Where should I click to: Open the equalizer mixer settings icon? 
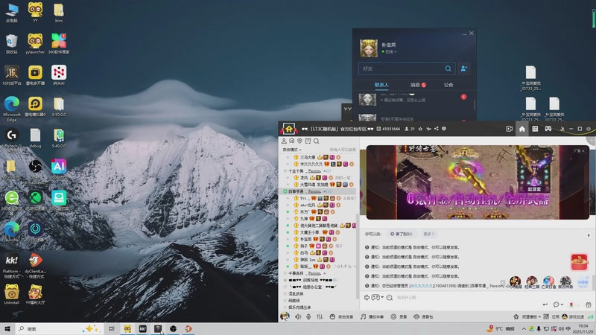(x=320, y=316)
